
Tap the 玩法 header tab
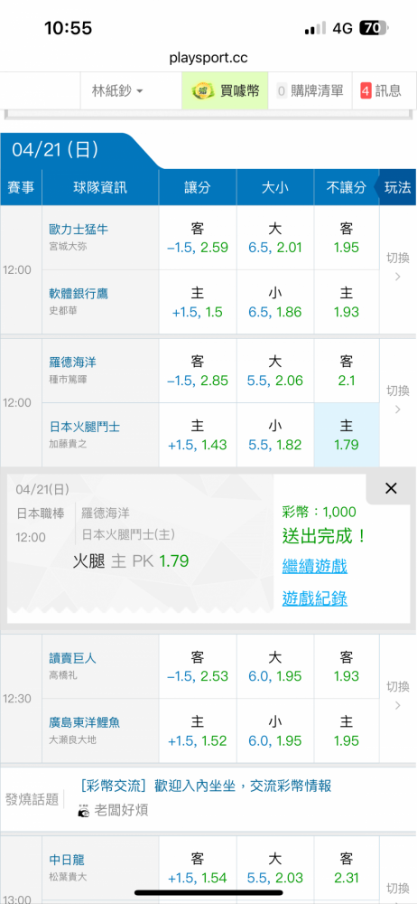tap(397, 187)
